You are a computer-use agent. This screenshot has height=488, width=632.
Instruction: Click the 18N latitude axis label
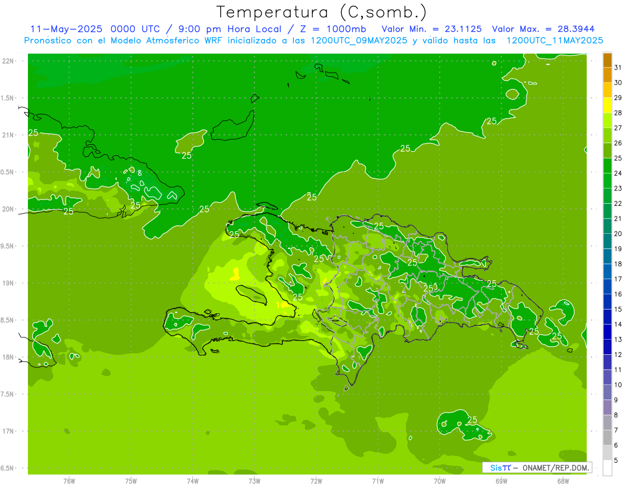(8, 357)
